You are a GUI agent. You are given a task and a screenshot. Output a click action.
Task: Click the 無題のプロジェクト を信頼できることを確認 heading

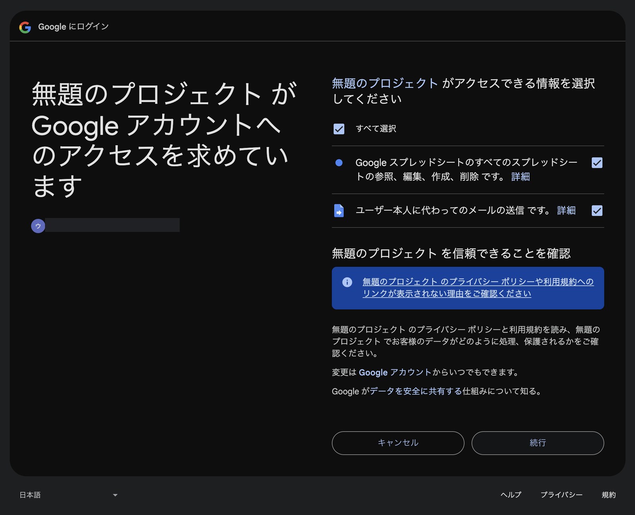451,254
